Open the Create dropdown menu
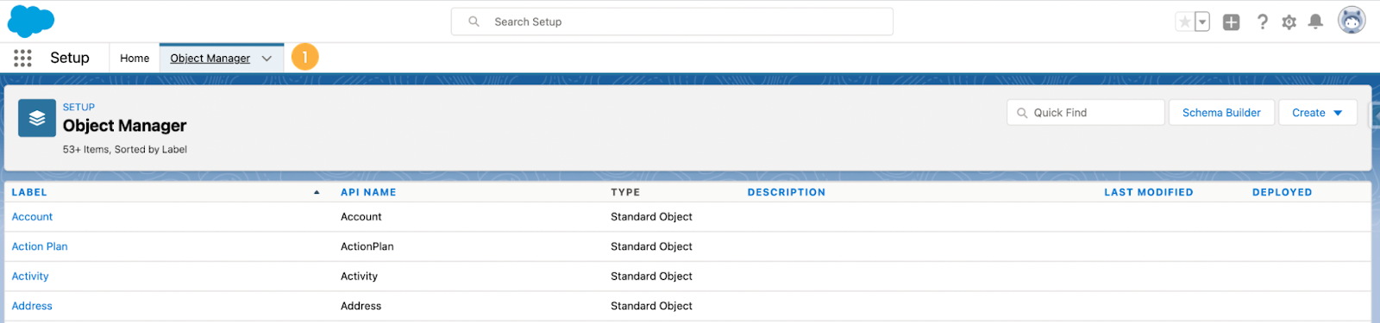1380x323 pixels. [1318, 113]
